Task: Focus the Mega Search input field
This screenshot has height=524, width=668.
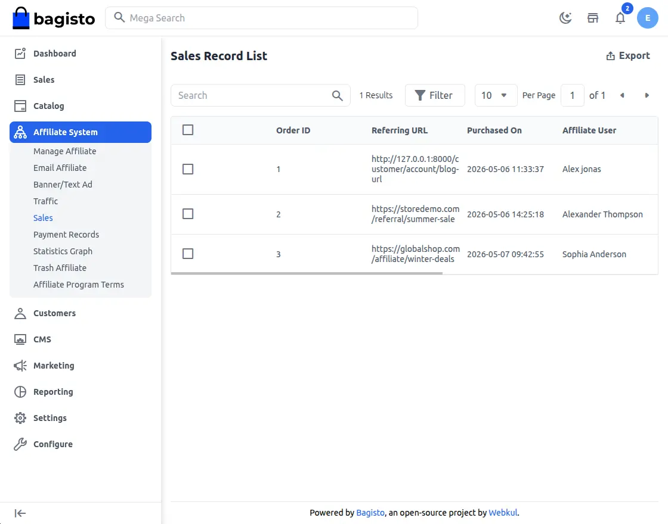Action: (262, 18)
